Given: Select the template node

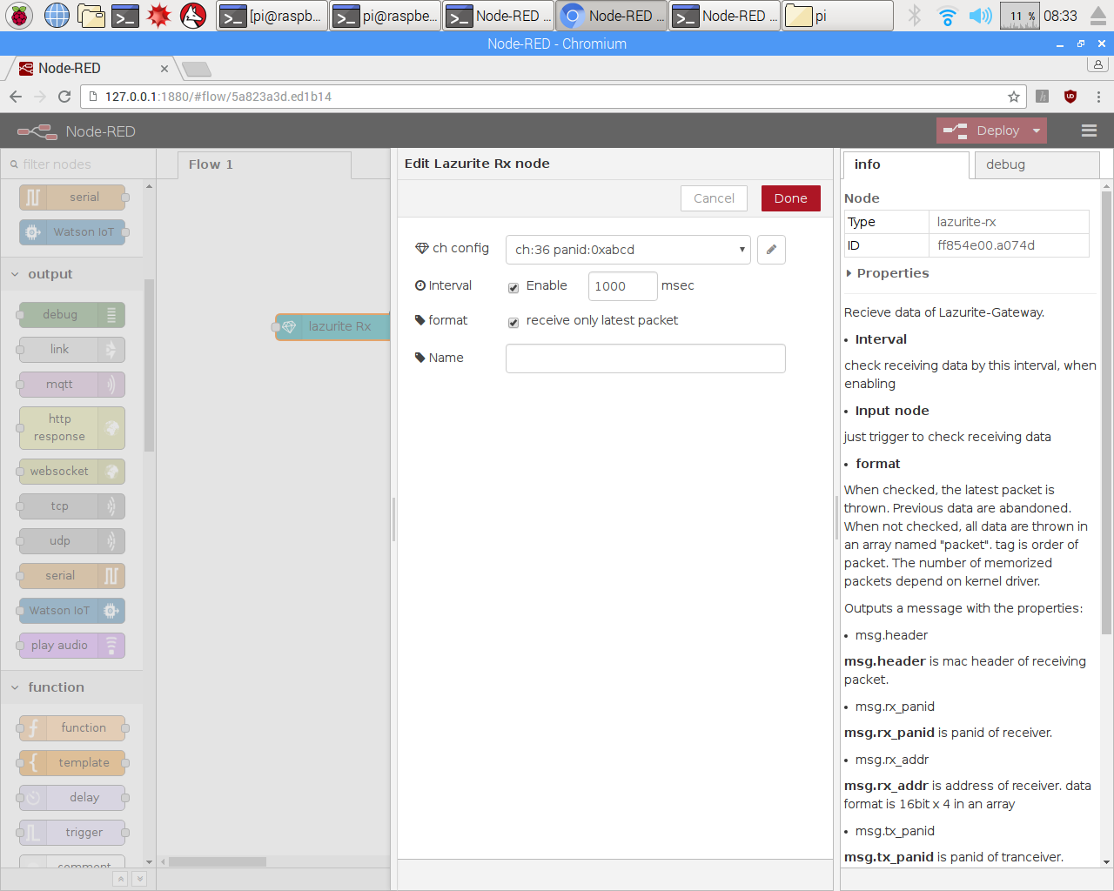Looking at the screenshot, I should pos(73,763).
